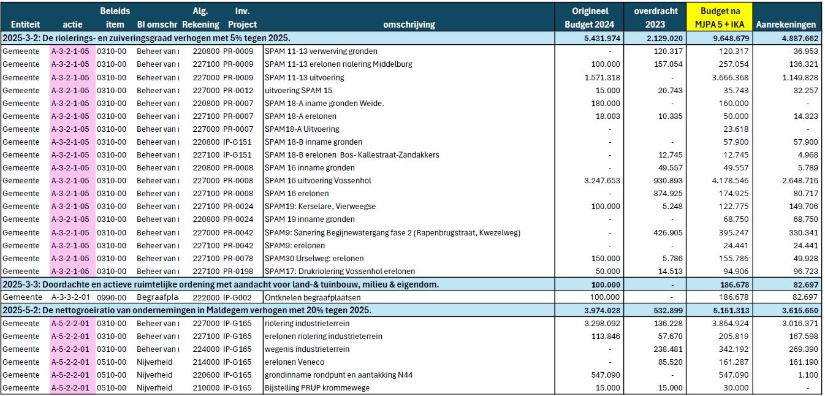The image size is (825, 396).
Task: Click 'SPAM9: Sanering Begijnewatergang fase 2' description
Action: coord(393,232)
